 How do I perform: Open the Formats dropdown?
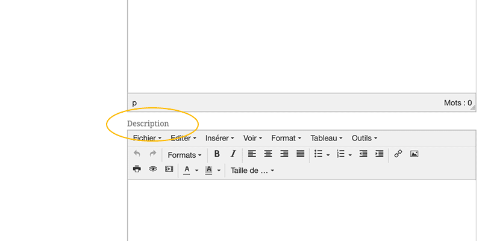(184, 155)
